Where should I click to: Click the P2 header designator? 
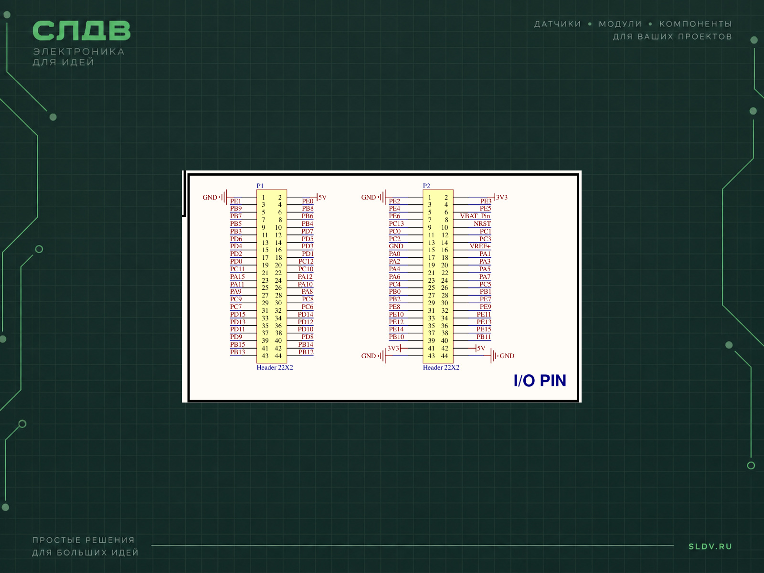tap(426, 186)
